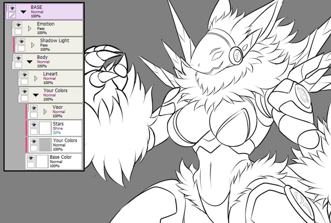The height and width of the screenshot is (223, 331).
Task: Toggle visibility of the Emotion folder
Action: click(x=19, y=25)
